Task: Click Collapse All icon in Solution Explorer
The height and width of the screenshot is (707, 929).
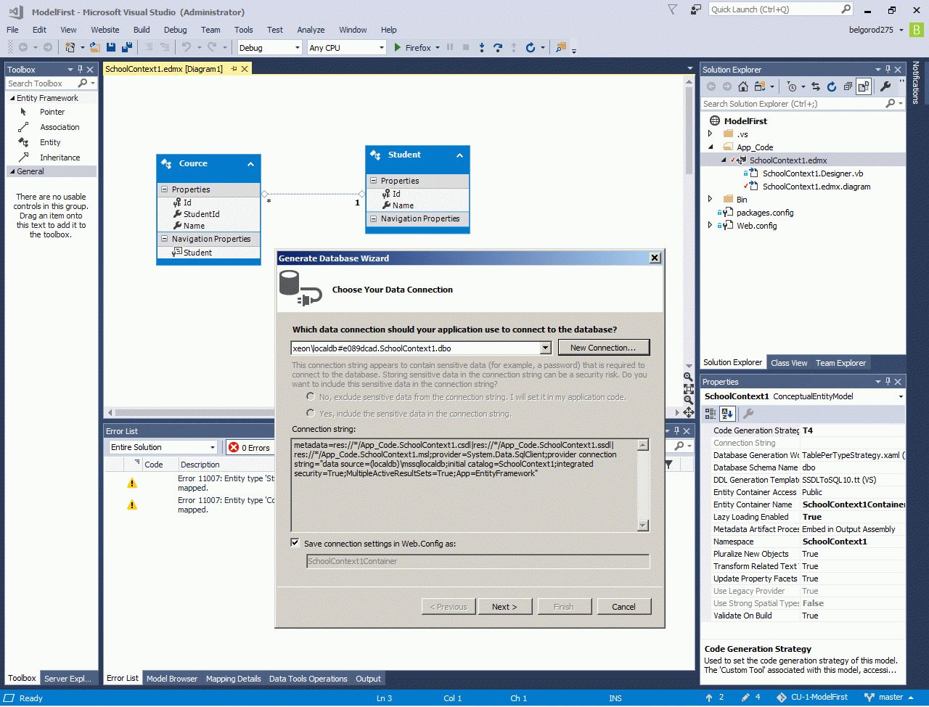Action: point(848,86)
